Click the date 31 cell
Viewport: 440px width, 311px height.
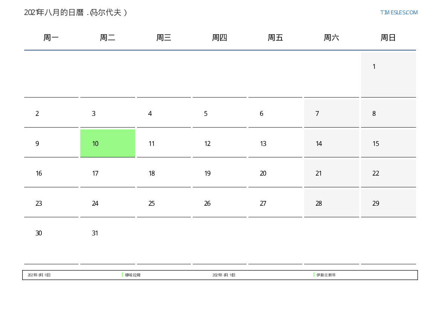[108, 242]
